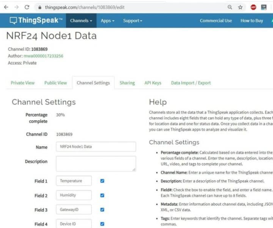Toggle the Field 3 GatewayID checkbox

tap(102, 210)
